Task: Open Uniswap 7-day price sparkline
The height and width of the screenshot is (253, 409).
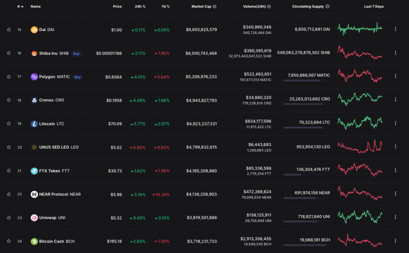Action: (360, 217)
